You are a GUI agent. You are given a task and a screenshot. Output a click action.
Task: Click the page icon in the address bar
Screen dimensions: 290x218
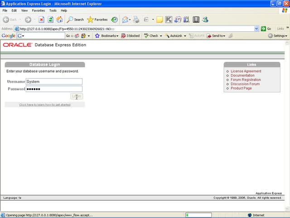coord(17,29)
